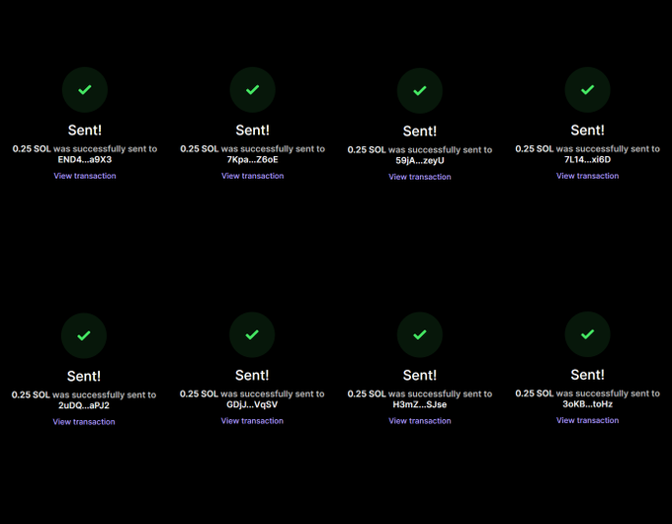Click the 0.25 SOL amount above 7Kpa...Z6oE
672x524 pixels.
[200, 148]
